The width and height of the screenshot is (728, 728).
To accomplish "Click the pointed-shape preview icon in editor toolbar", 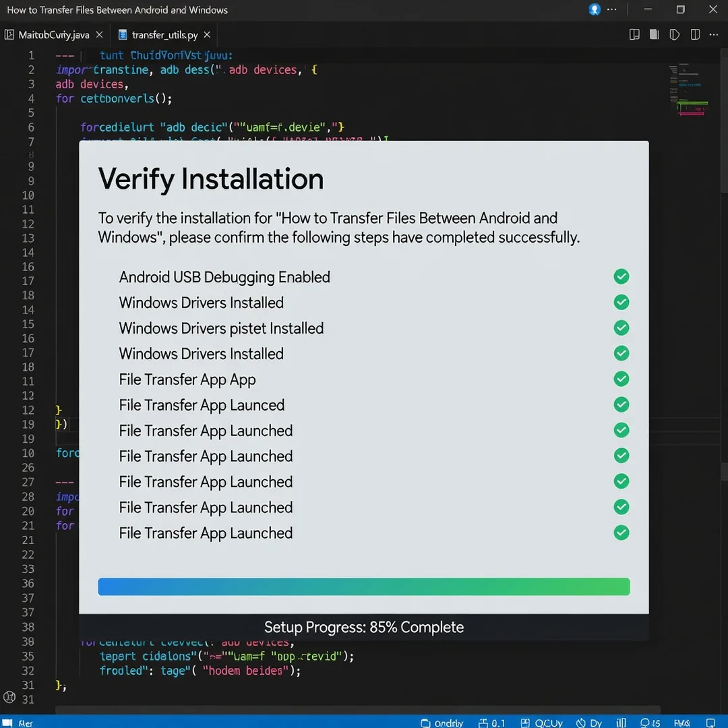I will [675, 34].
